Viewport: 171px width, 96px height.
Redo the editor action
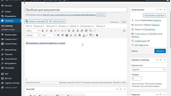95,31
